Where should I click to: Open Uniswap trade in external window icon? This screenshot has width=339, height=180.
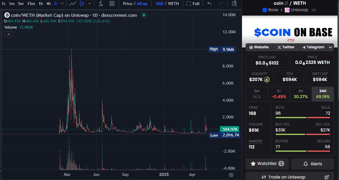[327, 177]
